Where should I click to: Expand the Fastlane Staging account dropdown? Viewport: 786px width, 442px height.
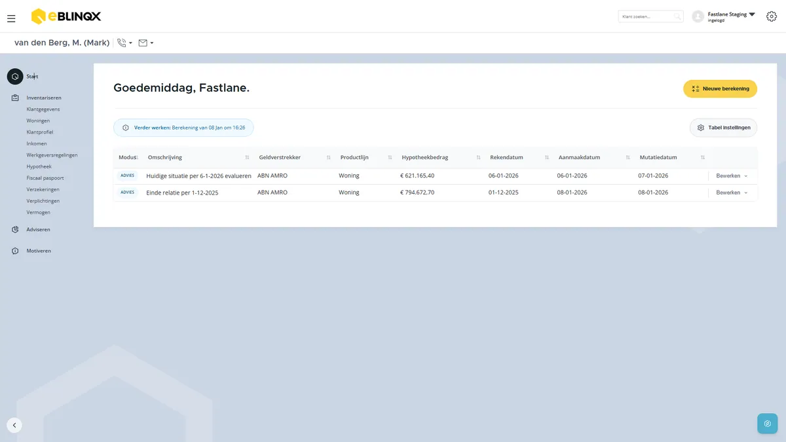click(x=752, y=14)
